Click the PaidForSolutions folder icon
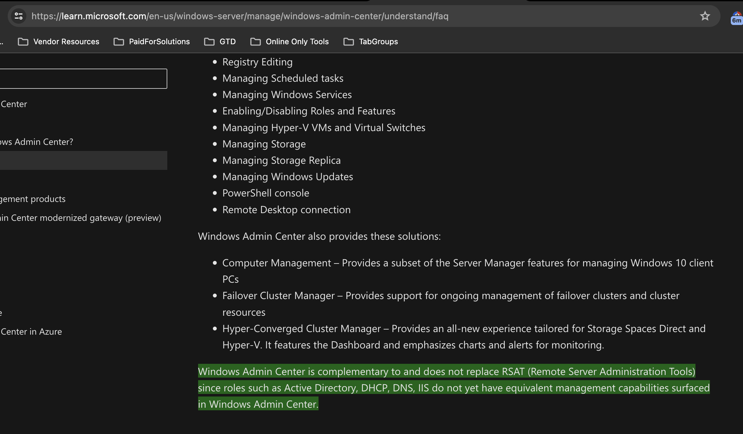Viewport: 743px width, 434px height. click(x=119, y=41)
